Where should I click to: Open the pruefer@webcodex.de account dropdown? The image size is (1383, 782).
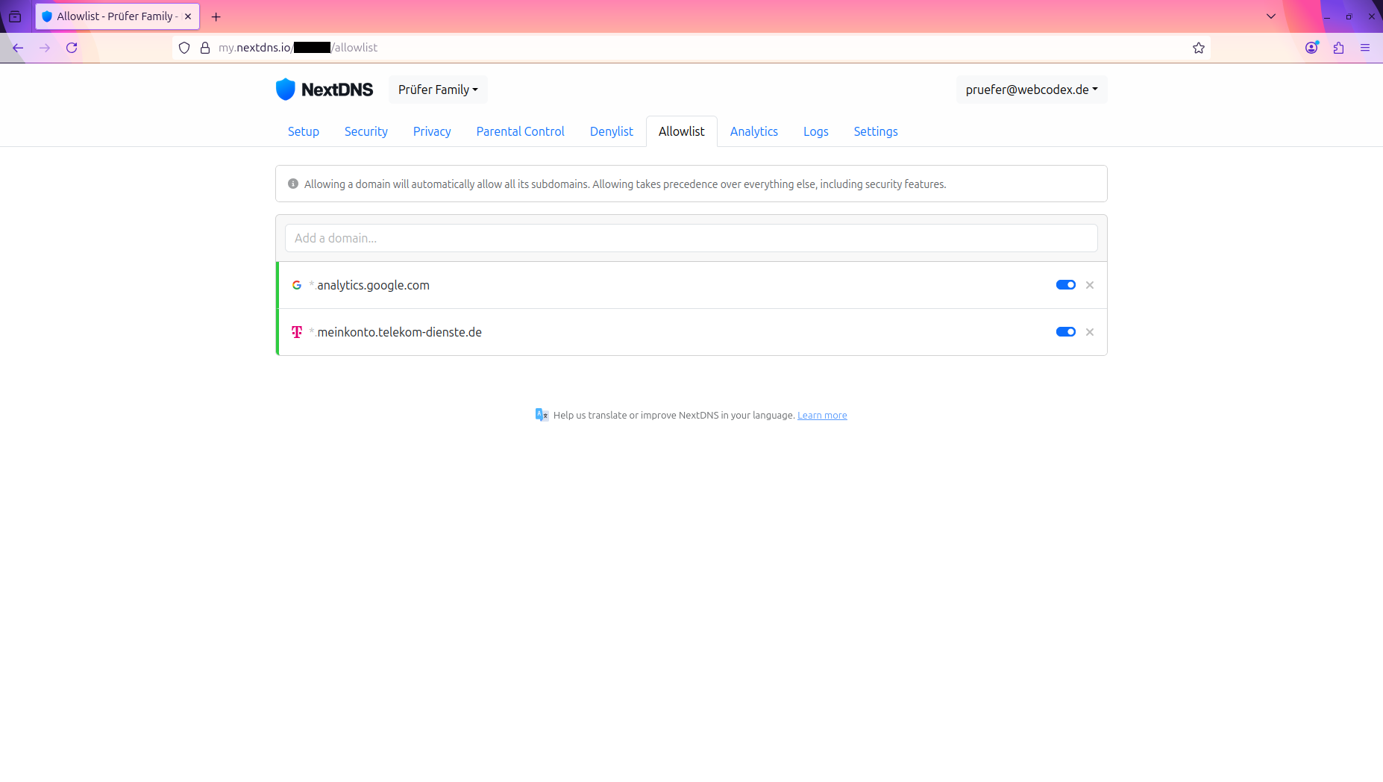(1031, 90)
